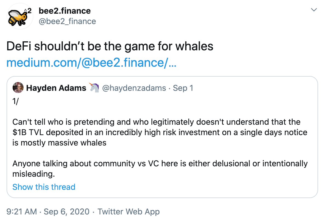Open the @haydenzadams handle

[x=134, y=88]
